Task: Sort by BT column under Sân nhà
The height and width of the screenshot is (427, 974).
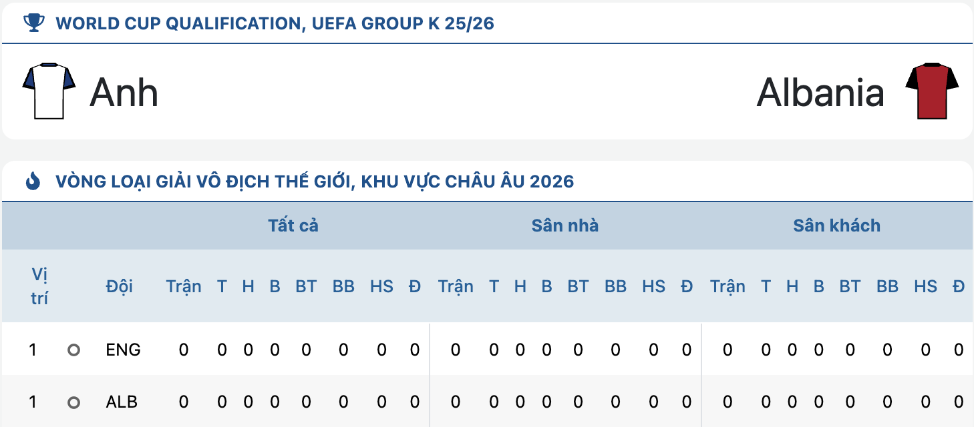Action: coord(578,286)
